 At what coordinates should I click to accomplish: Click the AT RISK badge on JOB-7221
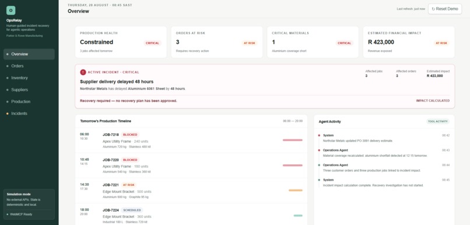(x=129, y=185)
